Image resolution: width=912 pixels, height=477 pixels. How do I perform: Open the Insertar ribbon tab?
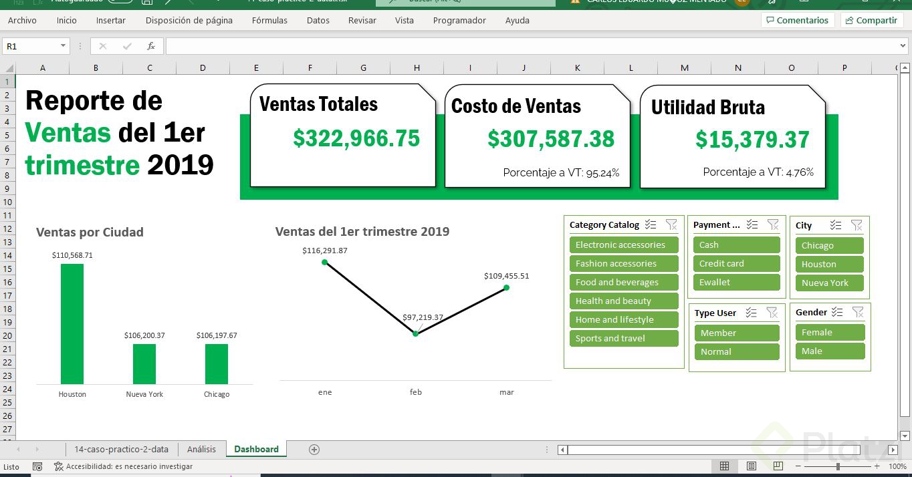click(x=110, y=21)
